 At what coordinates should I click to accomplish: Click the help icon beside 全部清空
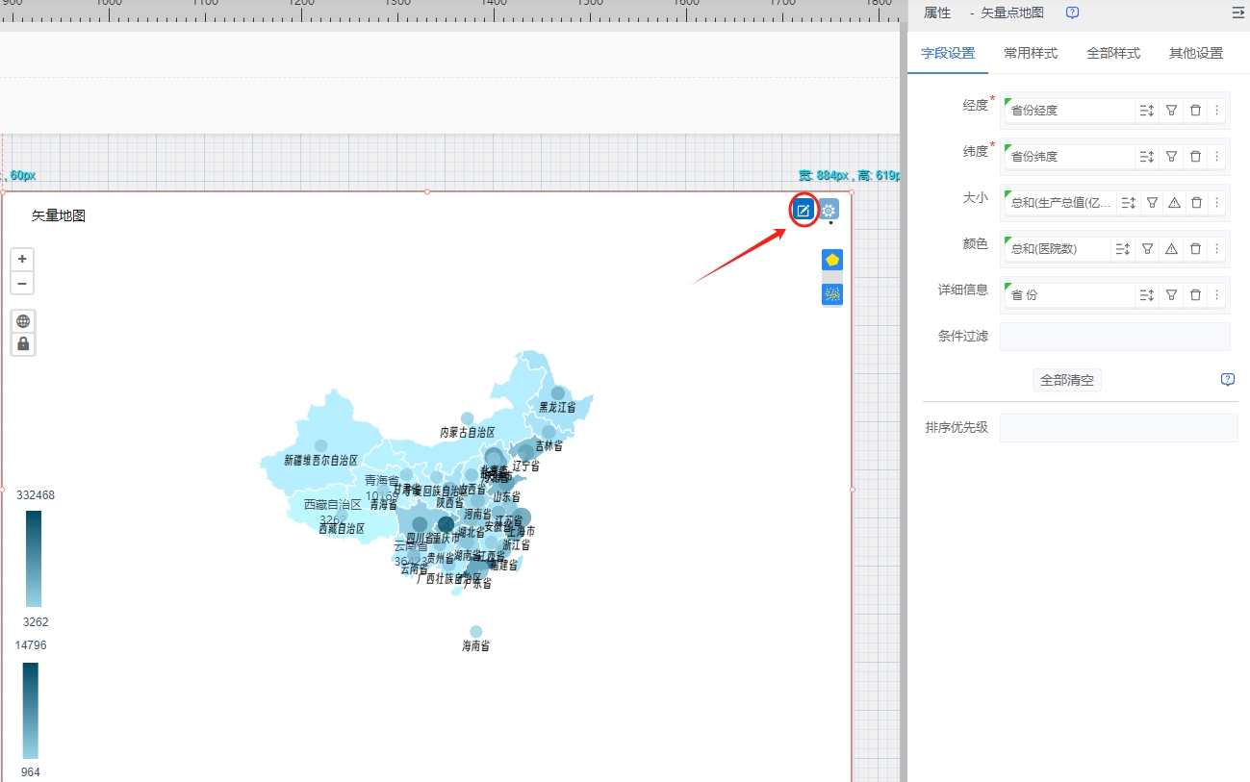1228,379
